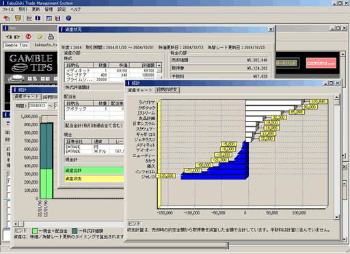
Task: Select the E*TRADE 米ドル row in cash table
Action: pos(94,152)
